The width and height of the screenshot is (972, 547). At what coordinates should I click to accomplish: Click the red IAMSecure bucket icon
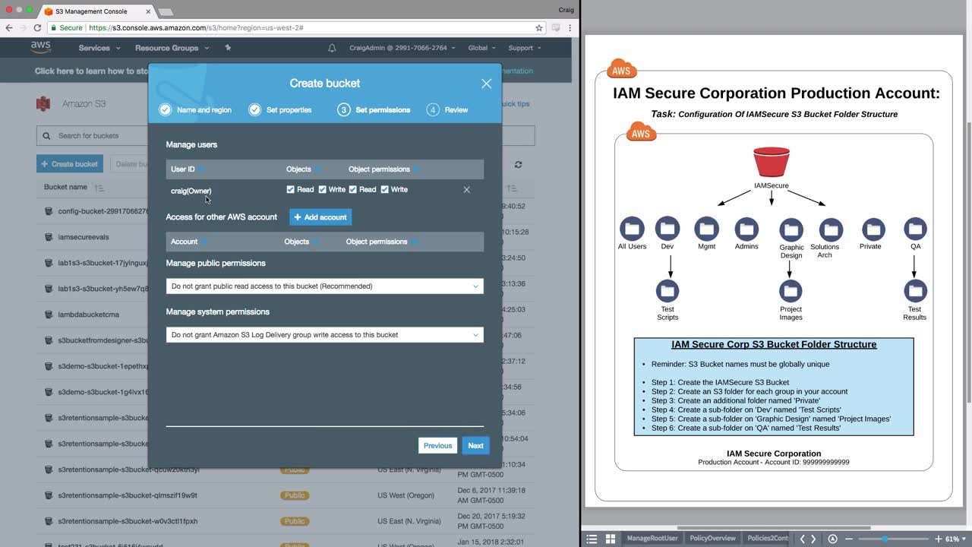(x=772, y=163)
